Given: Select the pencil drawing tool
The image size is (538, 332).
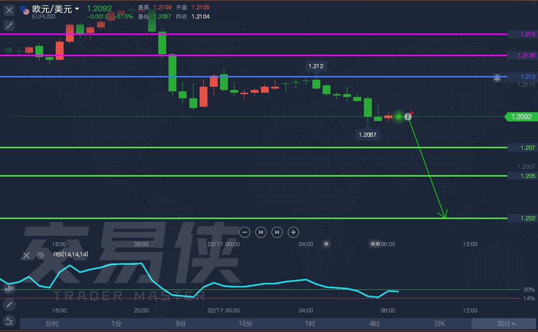Looking at the screenshot, I should [x=9, y=304].
